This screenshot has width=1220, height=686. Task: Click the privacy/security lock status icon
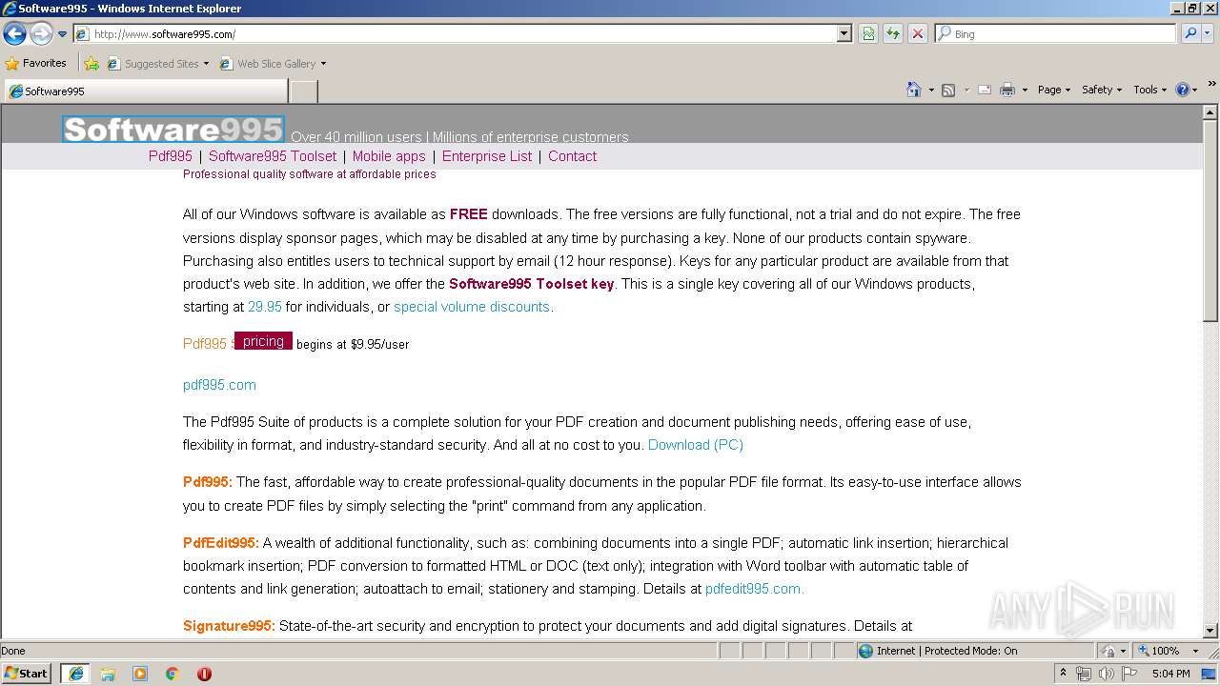(x=1108, y=651)
